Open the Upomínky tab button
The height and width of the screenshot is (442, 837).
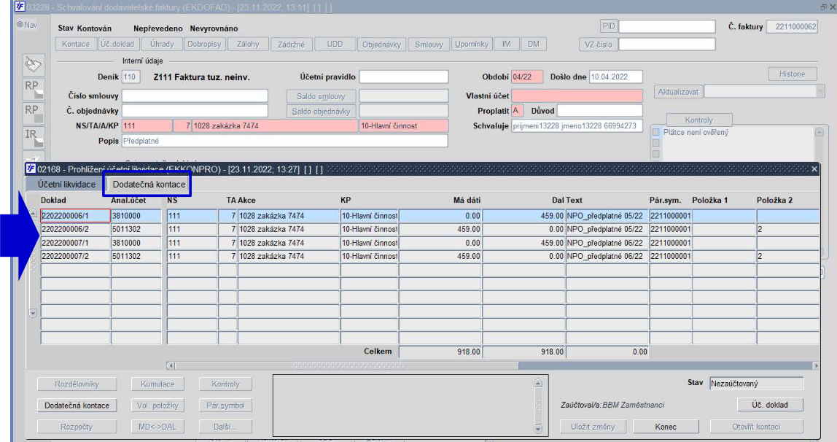471,44
